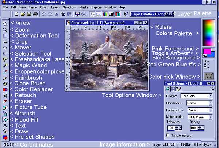Select the rectangular Selection tool

point(5,54)
